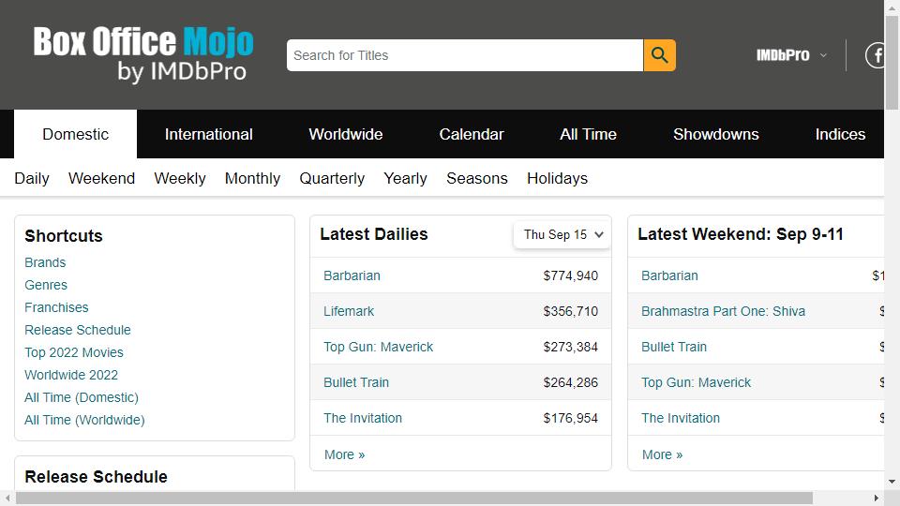Image resolution: width=900 pixels, height=506 pixels.
Task: Open the Franchises shortcut link
Action: pyautogui.click(x=56, y=307)
